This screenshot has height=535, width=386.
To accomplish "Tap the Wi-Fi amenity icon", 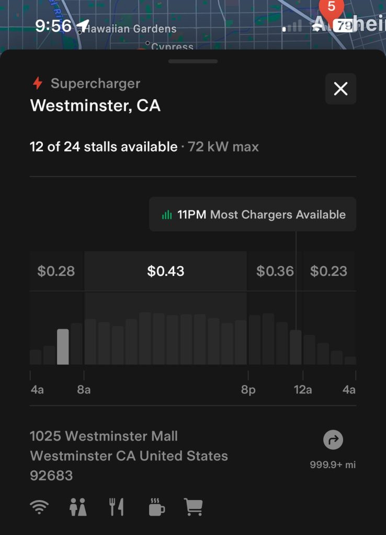I will coord(39,507).
